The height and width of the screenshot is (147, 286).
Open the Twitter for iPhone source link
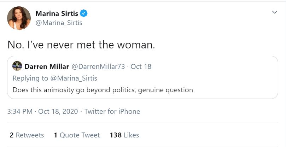pos(112,111)
